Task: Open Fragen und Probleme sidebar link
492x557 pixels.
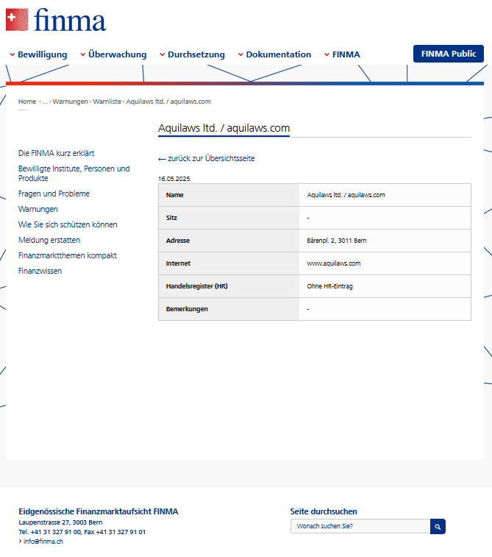Action: pyautogui.click(x=54, y=194)
